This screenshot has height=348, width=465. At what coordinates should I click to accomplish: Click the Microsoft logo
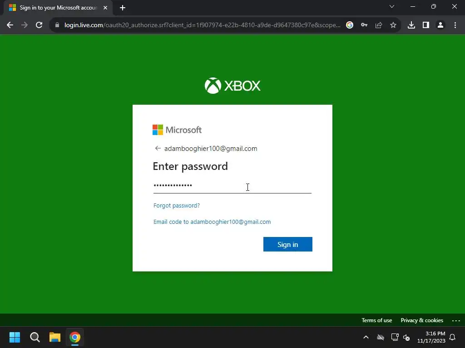177,130
